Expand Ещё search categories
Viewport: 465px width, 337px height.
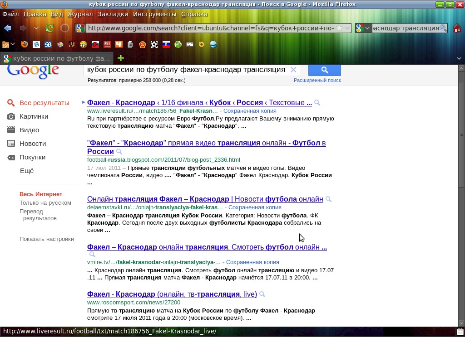click(x=27, y=171)
